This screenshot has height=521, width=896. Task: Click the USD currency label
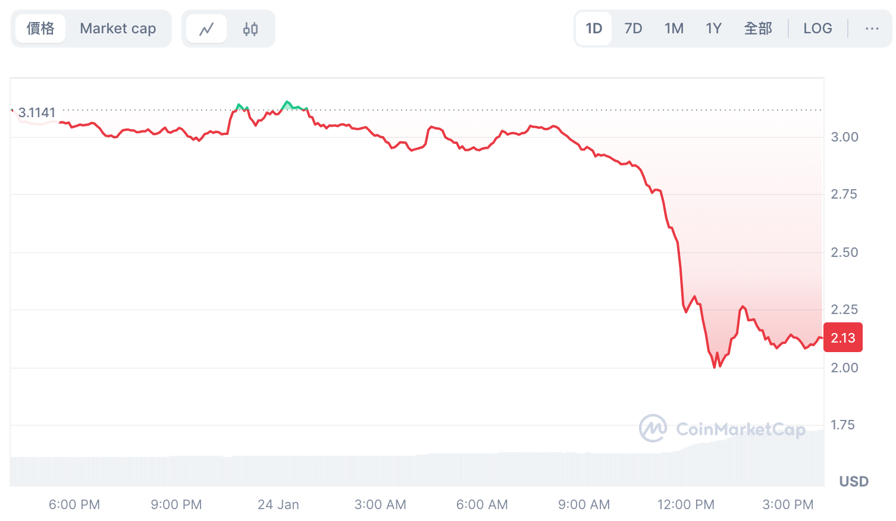[853, 481]
